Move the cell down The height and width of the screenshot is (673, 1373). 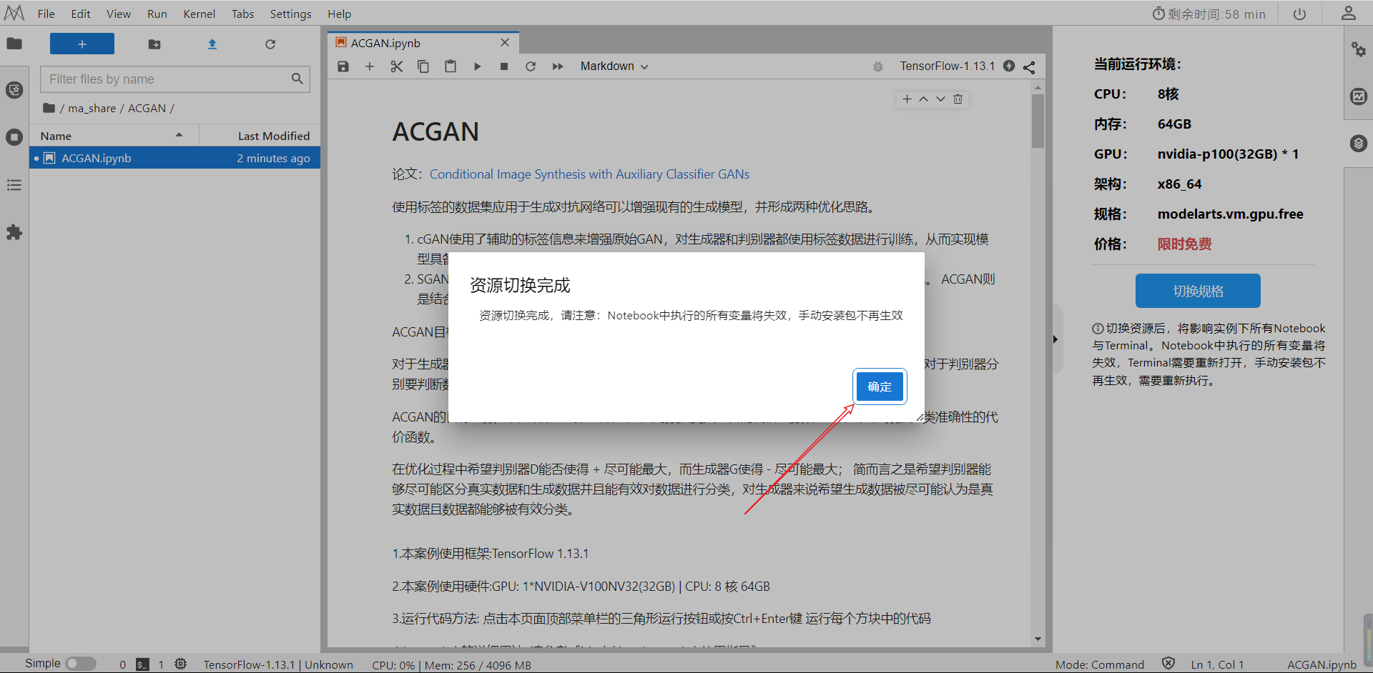pyautogui.click(x=941, y=99)
